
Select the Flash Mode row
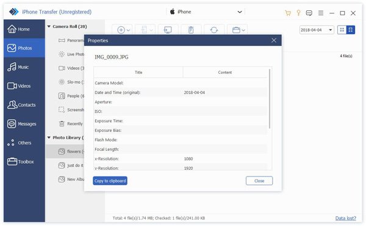181,140
